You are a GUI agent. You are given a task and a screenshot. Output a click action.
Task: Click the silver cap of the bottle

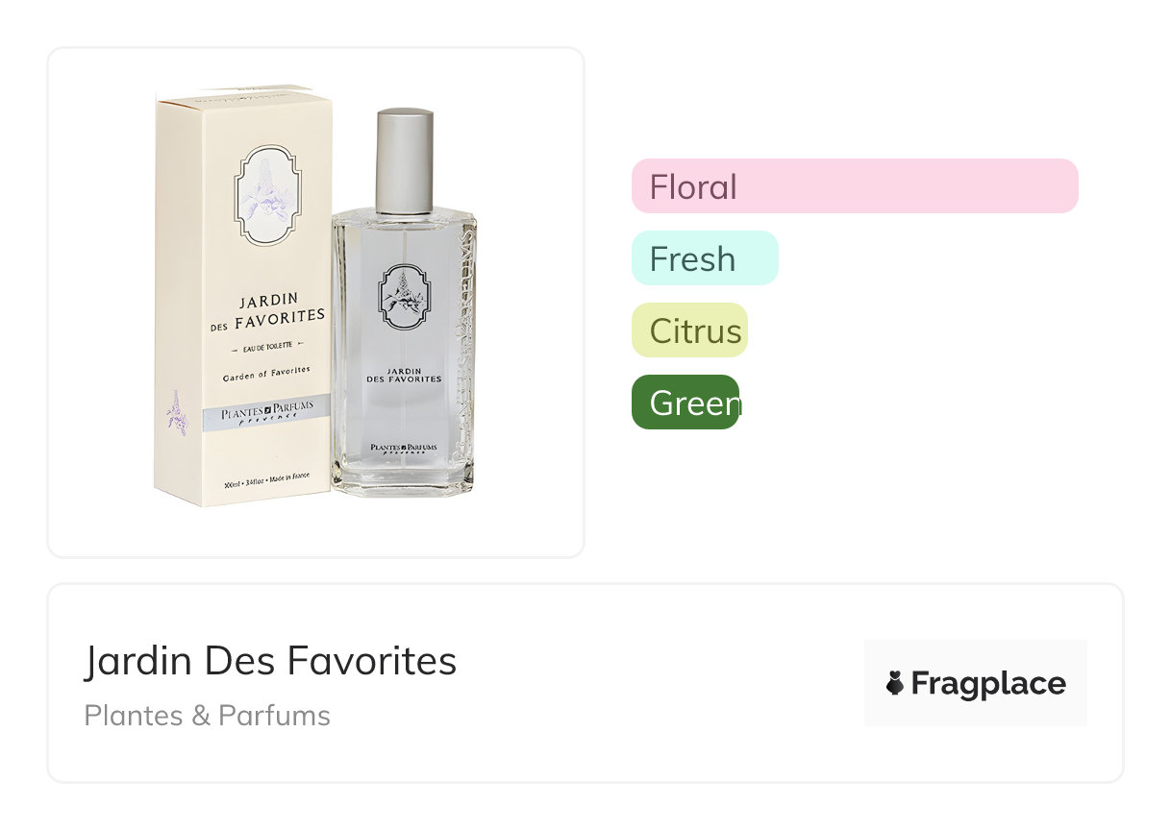pos(404,159)
